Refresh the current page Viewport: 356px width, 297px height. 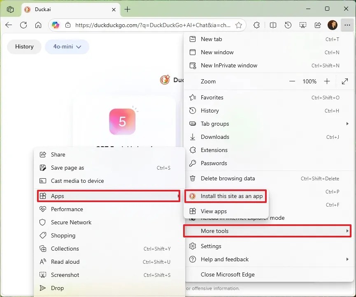24,25
